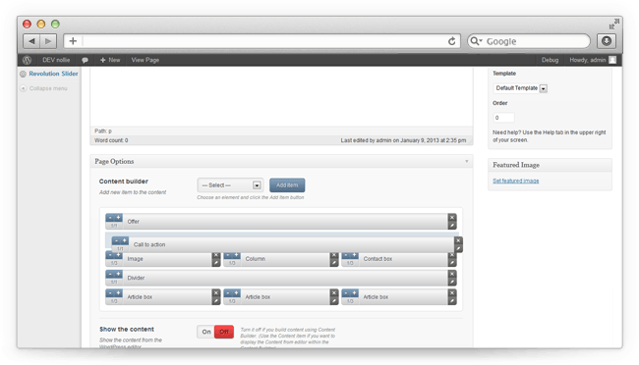This screenshot has width=639, height=365.
Task: Open the comments bubble in admin bar
Action: coord(85,60)
